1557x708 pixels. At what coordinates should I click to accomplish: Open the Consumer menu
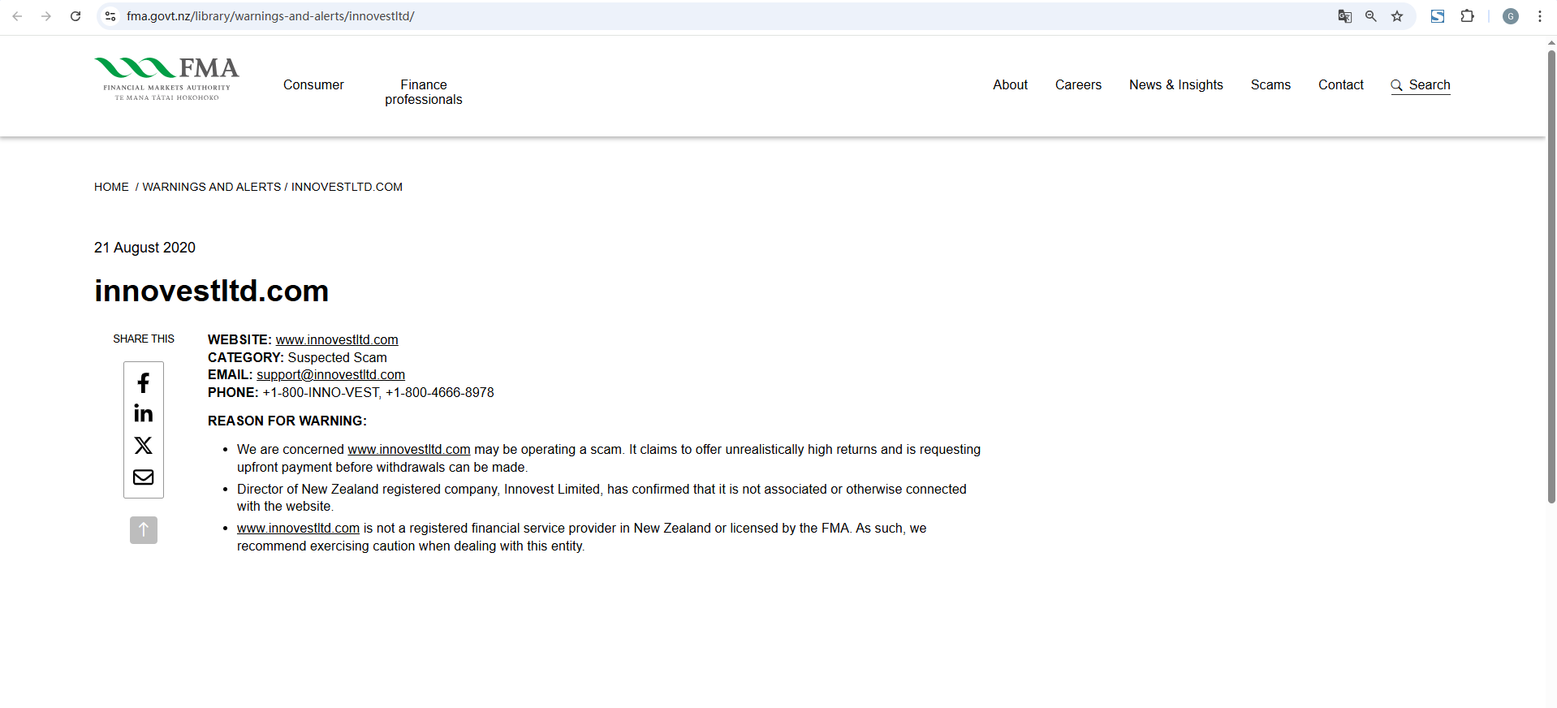[x=313, y=84]
